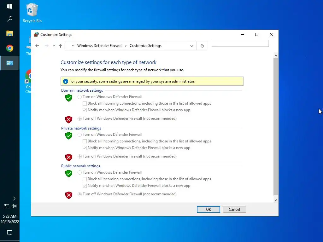Click the red shield under Private network settings
The width and height of the screenshot is (323, 242).
coord(68,157)
